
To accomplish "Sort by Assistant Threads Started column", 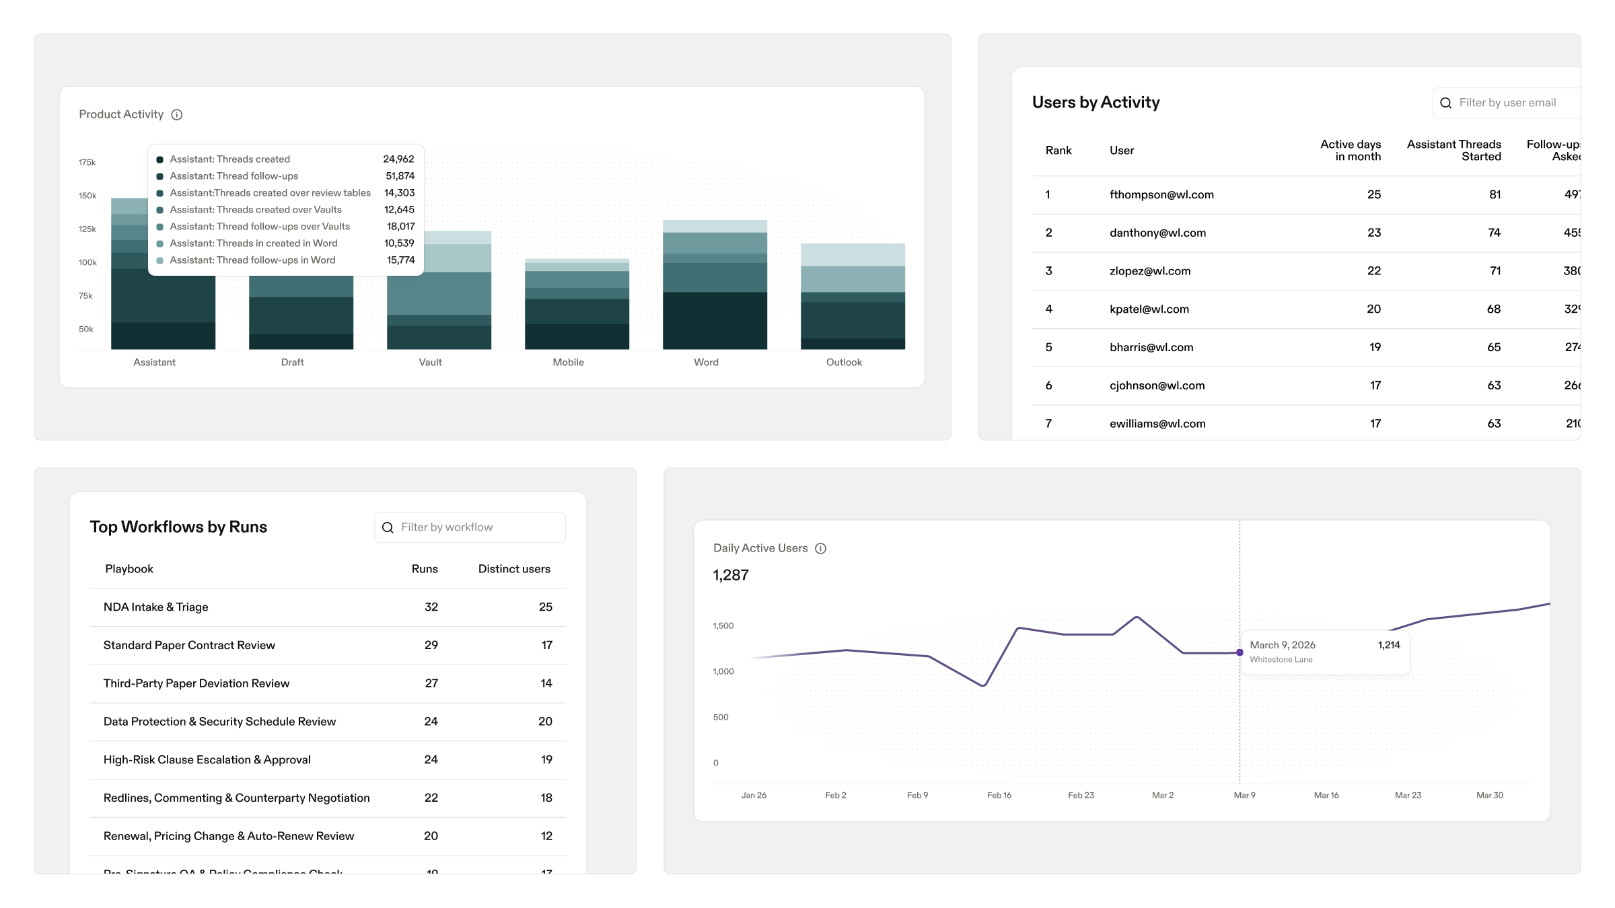I will [x=1453, y=151].
